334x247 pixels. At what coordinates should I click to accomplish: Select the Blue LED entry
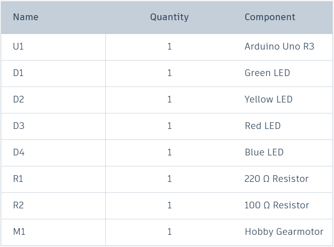click(264, 152)
